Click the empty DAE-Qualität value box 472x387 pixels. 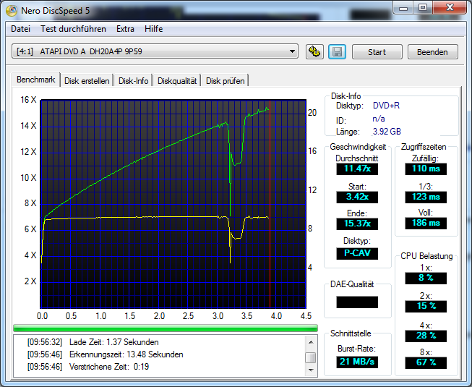point(357,302)
